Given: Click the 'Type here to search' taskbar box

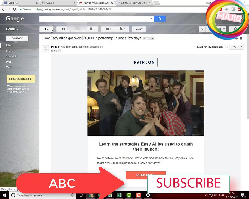Looking at the screenshot, I should tap(43, 195).
